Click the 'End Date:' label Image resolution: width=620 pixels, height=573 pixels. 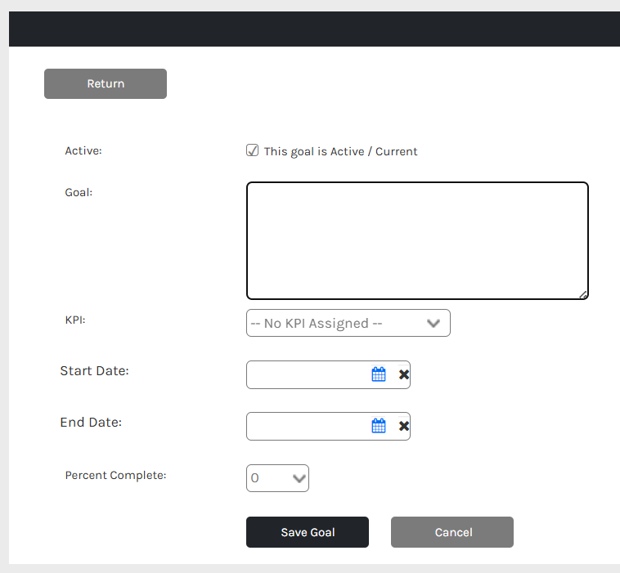point(91,422)
